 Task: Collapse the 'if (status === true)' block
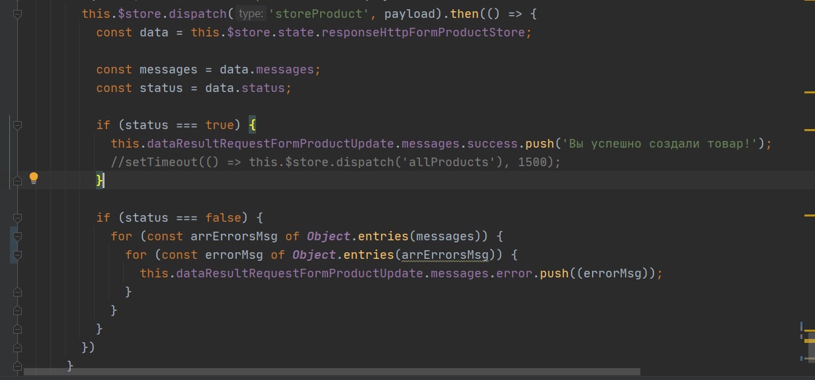[18, 124]
